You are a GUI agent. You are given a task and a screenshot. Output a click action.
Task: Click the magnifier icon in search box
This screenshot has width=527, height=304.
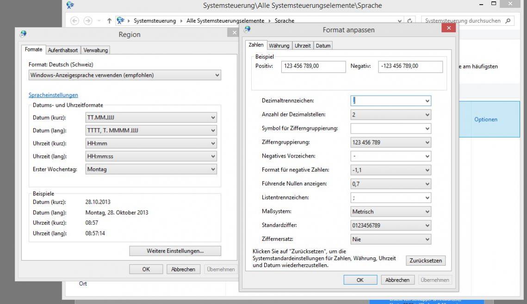coord(508,21)
